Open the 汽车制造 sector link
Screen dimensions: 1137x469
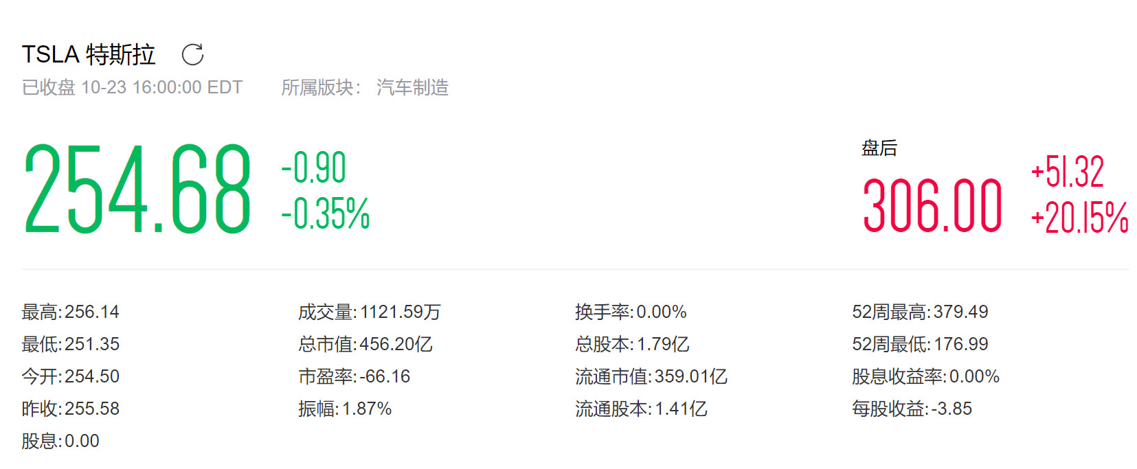point(412,88)
